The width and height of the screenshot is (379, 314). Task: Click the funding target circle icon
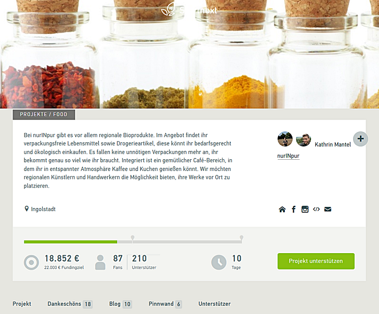pos(31,262)
